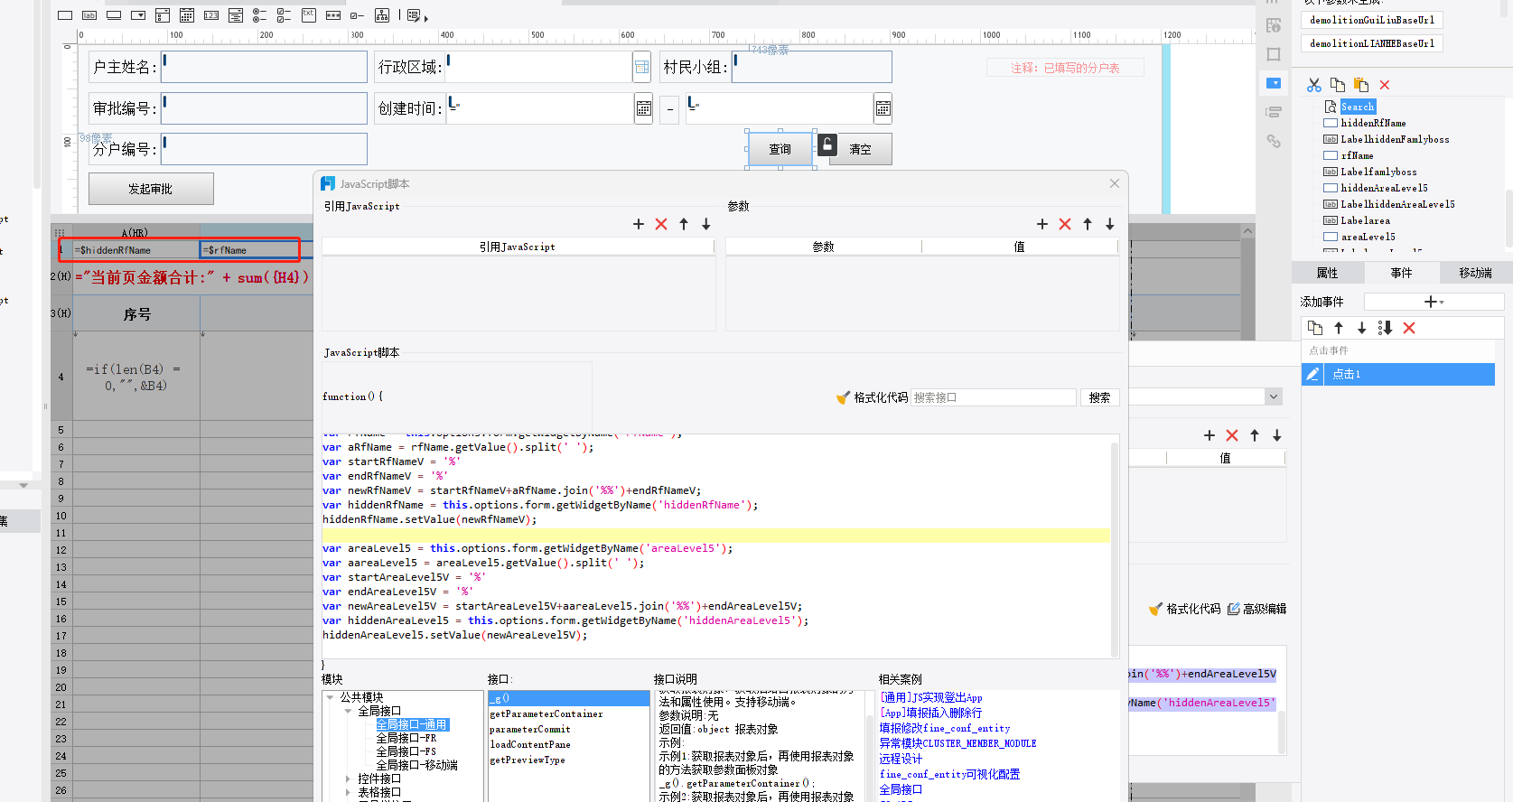Select the button widget icon in toolbar
Viewport: 1513px width, 802px height.
114,15
